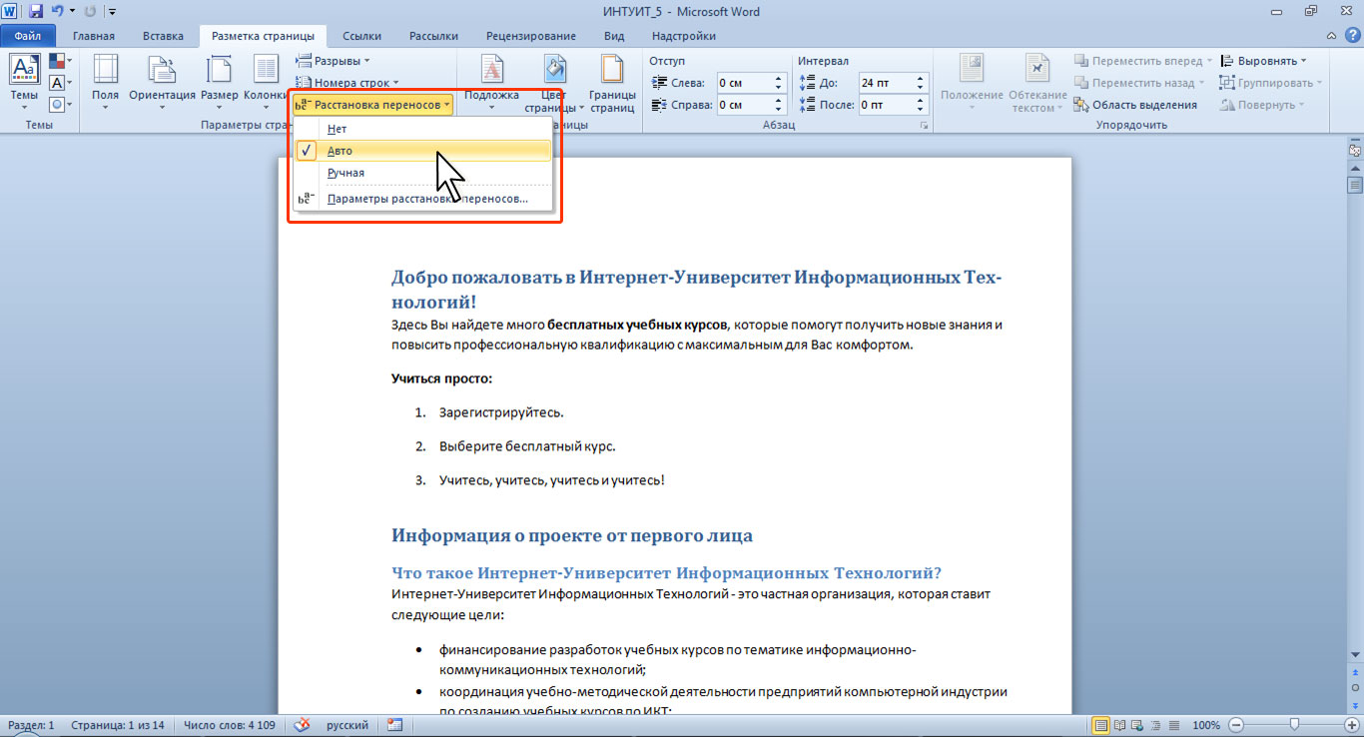This screenshot has height=737, width=1364.
Task: Save document using the floppy disk icon
Action: pos(36,12)
